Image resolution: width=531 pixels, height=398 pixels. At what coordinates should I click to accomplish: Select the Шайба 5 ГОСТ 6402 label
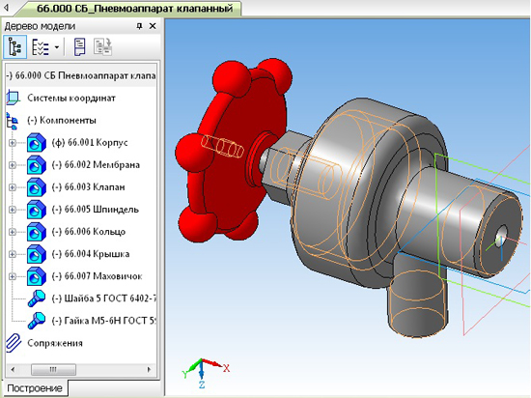tap(103, 298)
